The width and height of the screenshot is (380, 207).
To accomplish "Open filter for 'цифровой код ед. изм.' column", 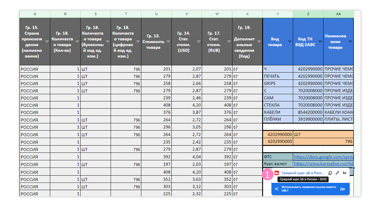I will (x=138, y=42).
